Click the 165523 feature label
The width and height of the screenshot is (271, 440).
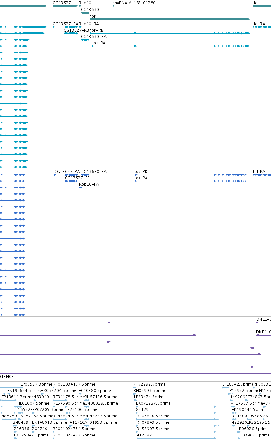click(25, 409)
